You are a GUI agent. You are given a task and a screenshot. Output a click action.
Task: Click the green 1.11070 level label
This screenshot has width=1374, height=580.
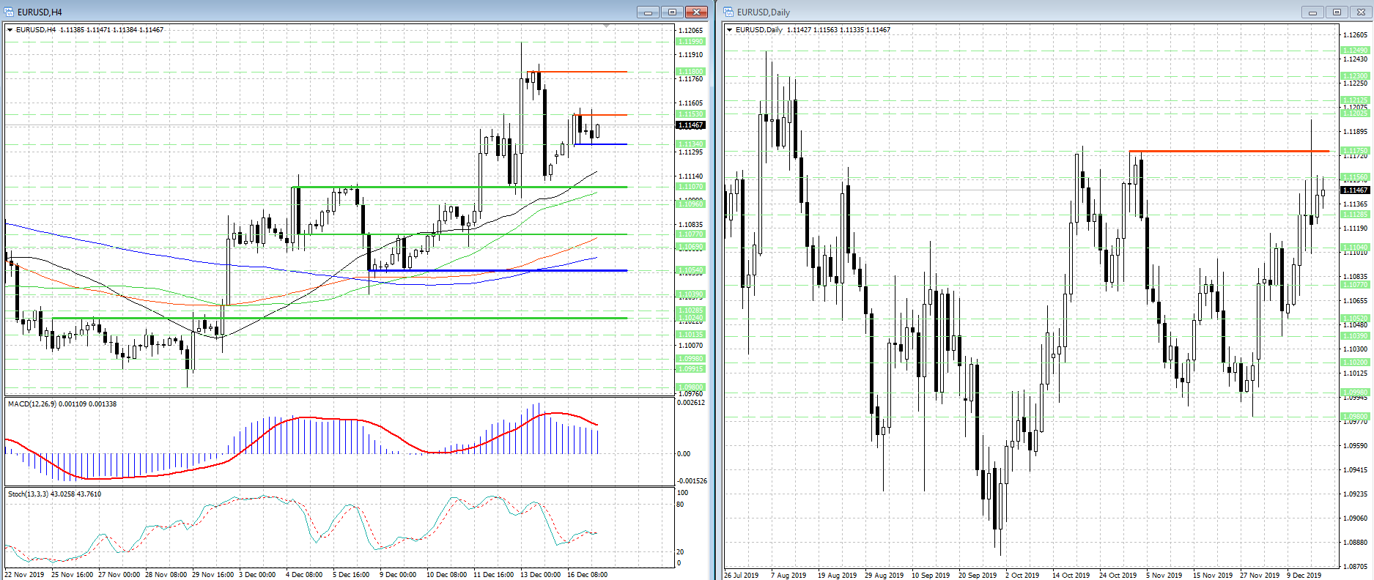coord(690,187)
